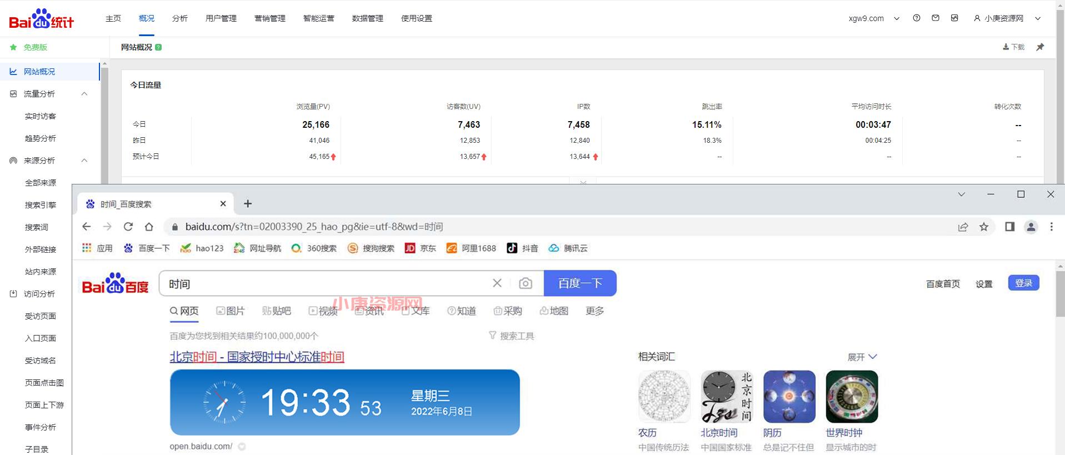Open the mail messages icon

(936, 18)
